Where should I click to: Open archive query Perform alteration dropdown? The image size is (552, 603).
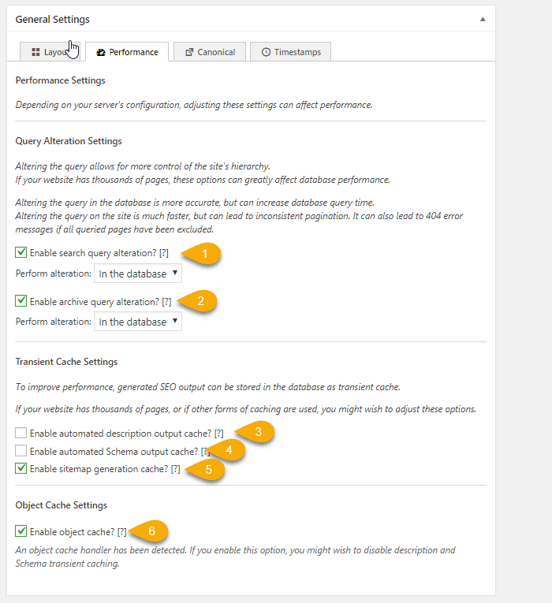(x=137, y=322)
